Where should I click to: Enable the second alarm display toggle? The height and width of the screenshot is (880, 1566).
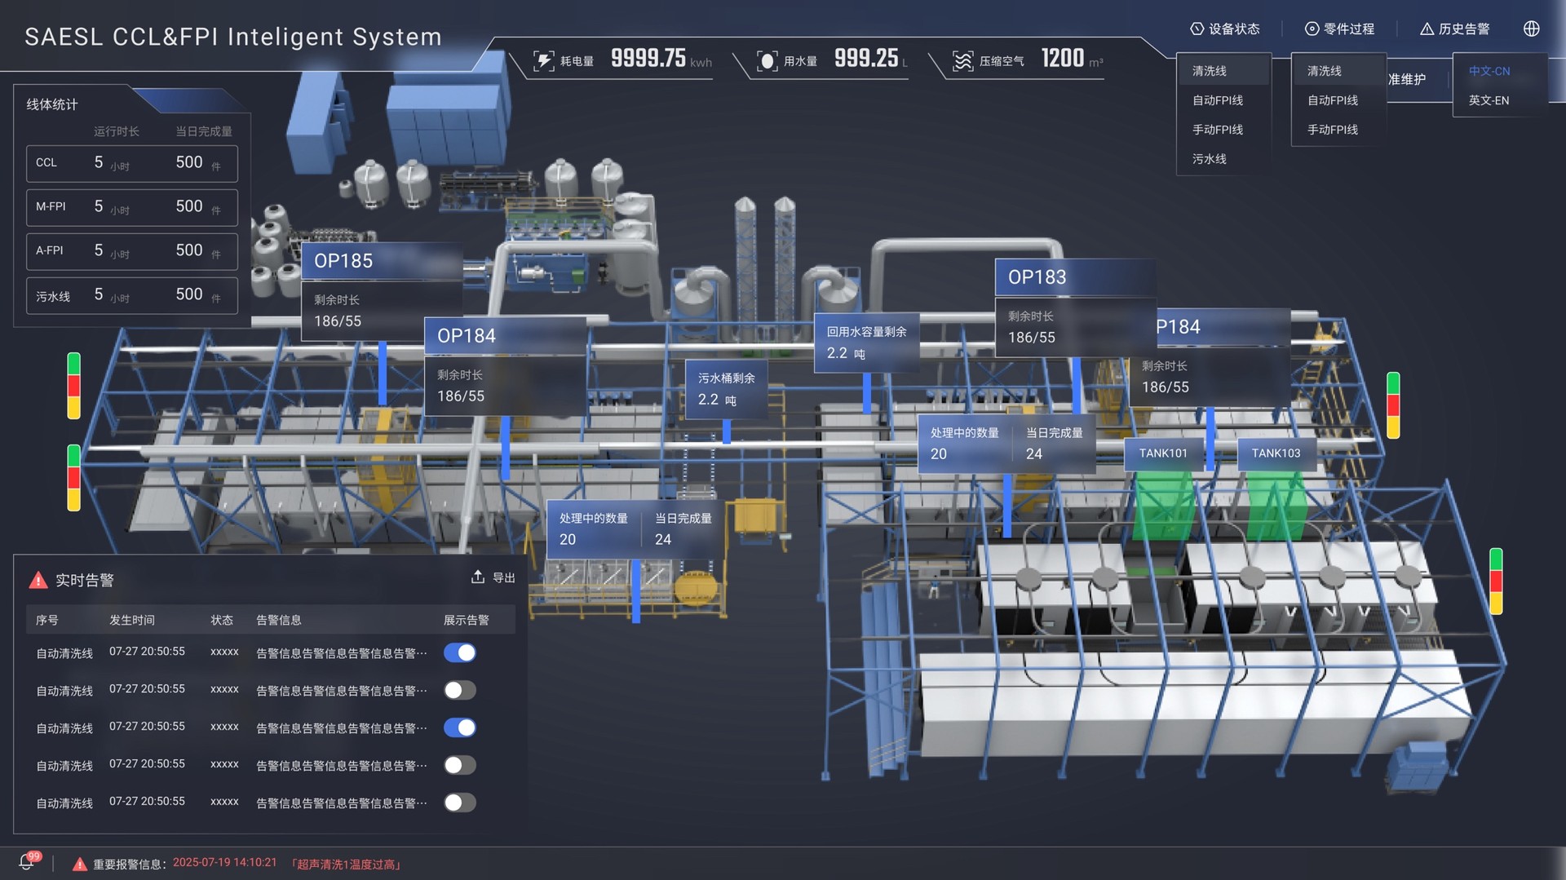[460, 690]
